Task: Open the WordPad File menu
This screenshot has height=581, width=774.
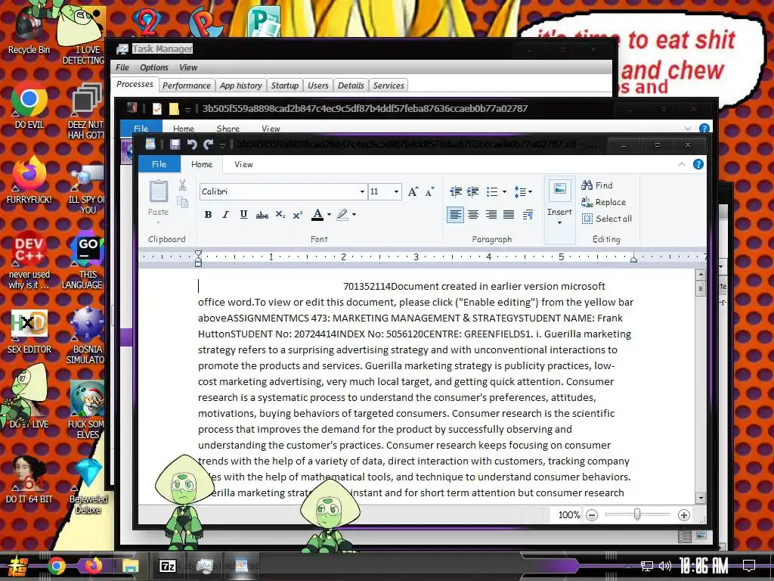Action: [159, 164]
